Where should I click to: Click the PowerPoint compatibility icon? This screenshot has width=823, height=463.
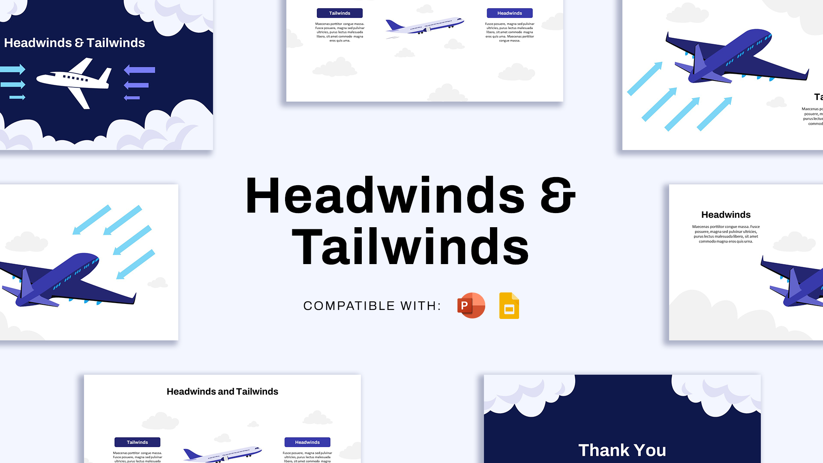[471, 305]
